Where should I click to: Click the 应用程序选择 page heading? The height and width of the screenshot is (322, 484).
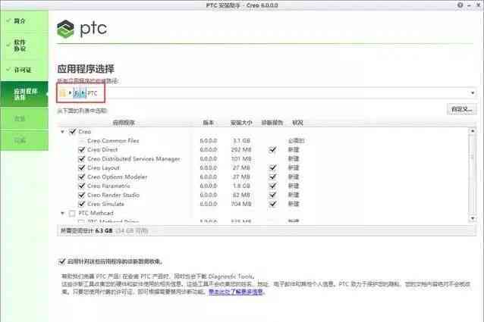click(x=86, y=69)
